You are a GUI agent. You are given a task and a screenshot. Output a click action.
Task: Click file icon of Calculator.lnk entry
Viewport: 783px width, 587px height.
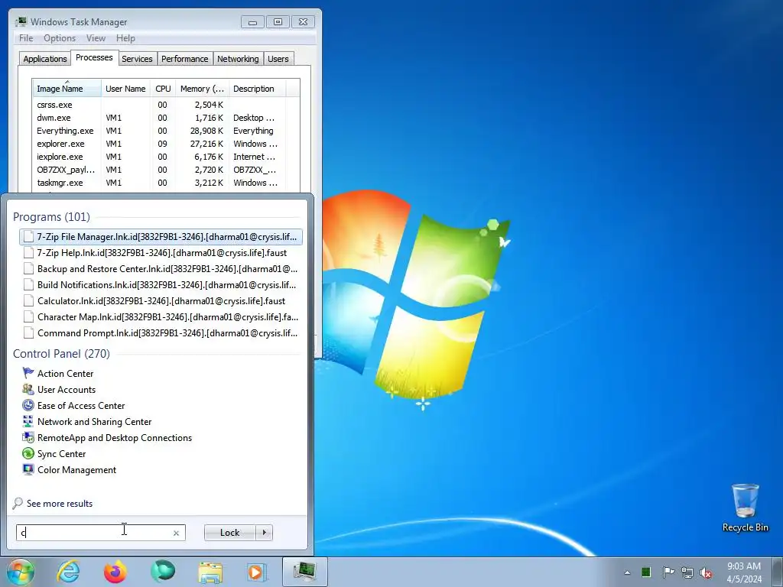[x=29, y=301]
